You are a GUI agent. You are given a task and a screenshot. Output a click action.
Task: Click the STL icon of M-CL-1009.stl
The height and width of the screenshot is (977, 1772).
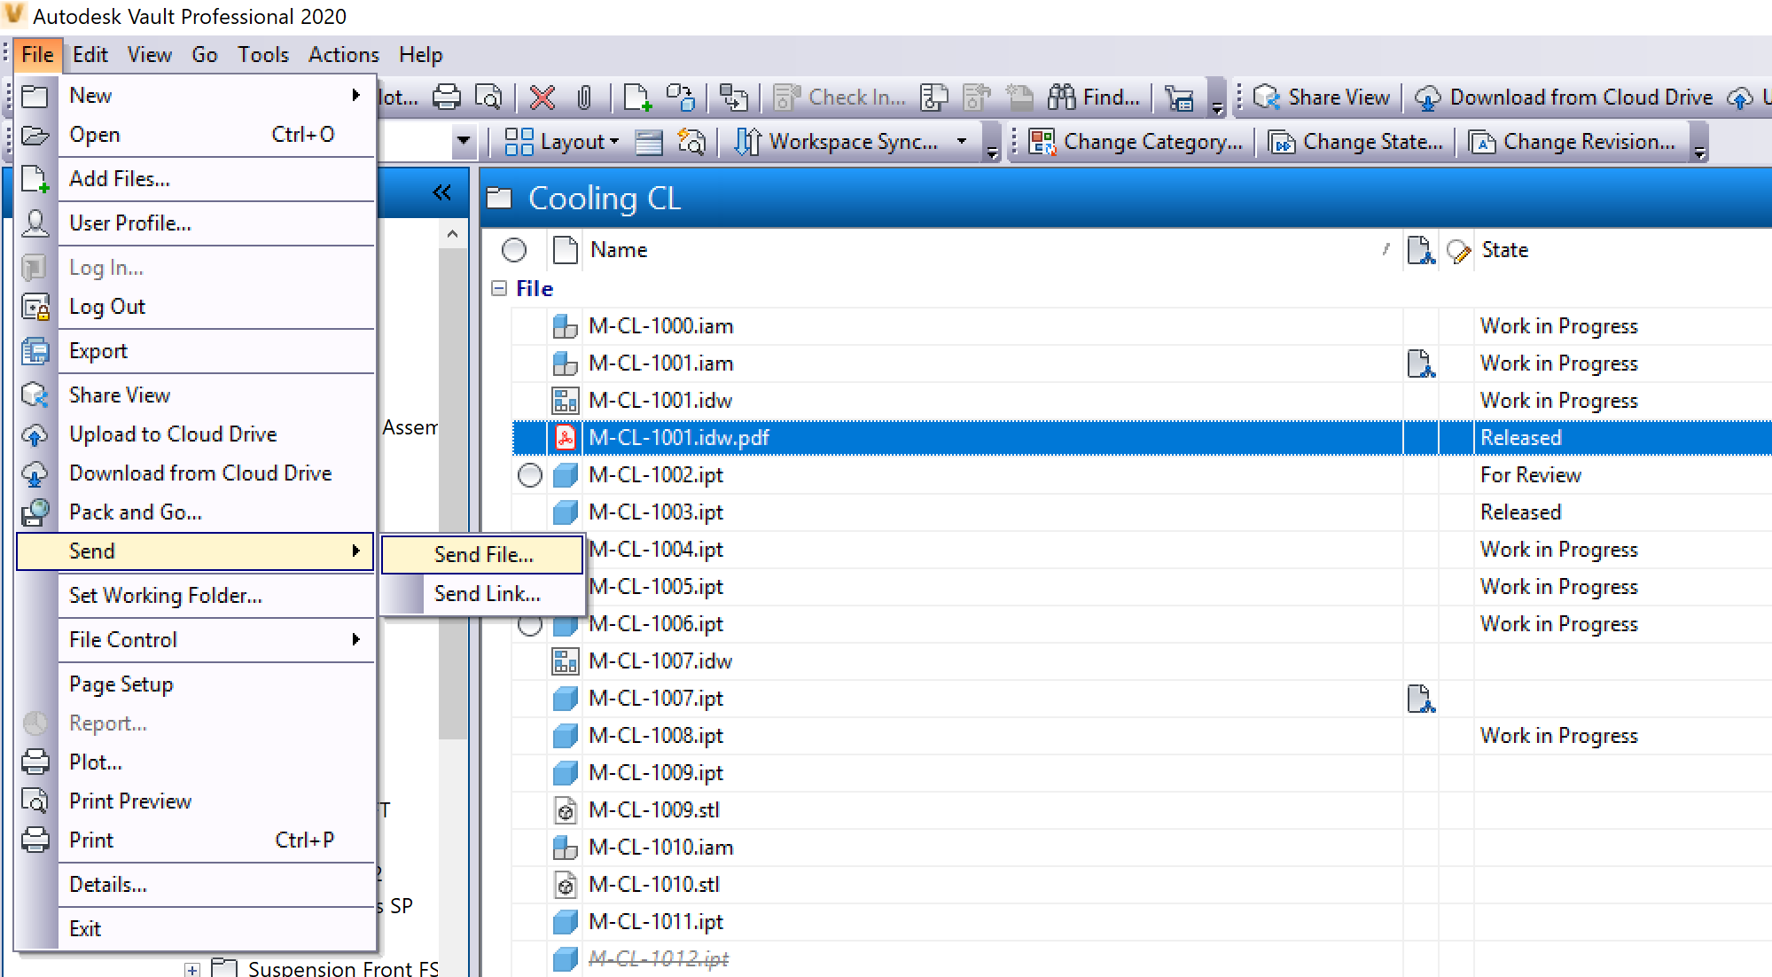pos(565,810)
